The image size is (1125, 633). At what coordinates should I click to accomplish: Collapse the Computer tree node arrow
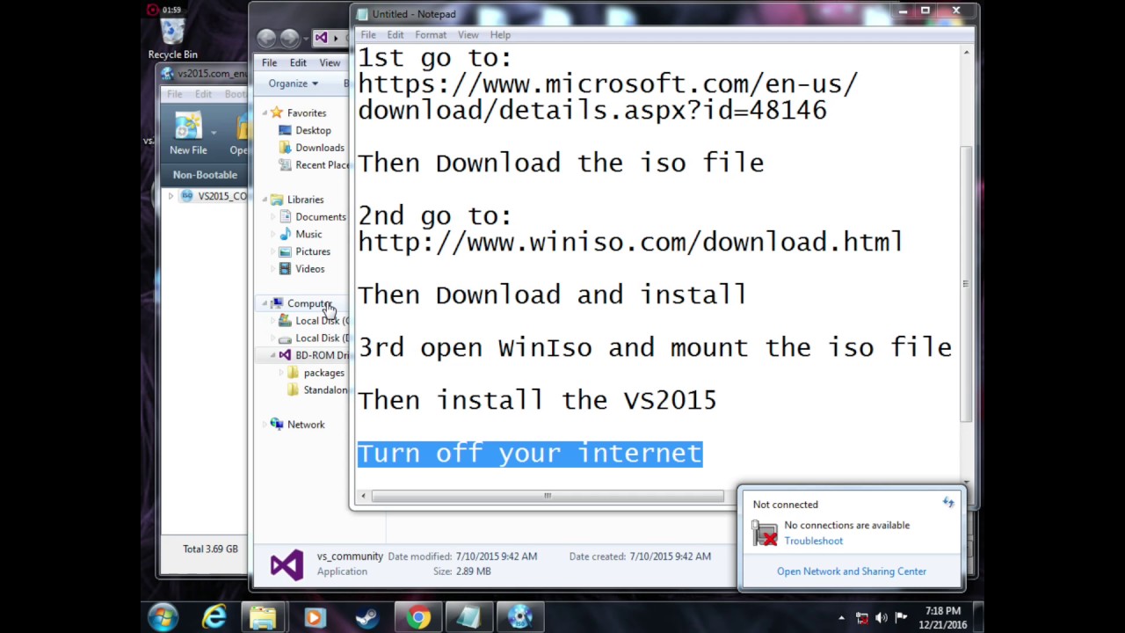pyautogui.click(x=264, y=303)
